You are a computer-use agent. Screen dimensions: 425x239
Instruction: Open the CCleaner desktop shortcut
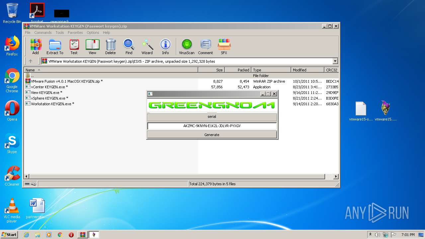12,176
